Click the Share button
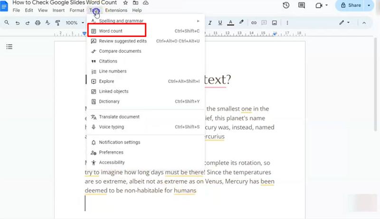 (x=350, y=5)
